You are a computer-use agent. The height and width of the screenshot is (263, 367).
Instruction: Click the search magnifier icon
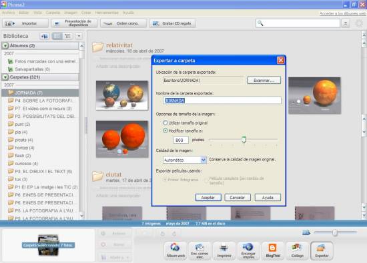pos(260,23)
